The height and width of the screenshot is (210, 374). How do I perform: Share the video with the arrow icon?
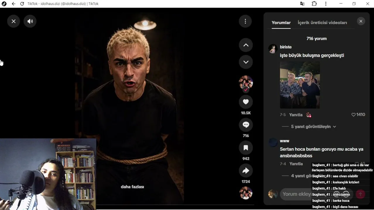coord(246,171)
